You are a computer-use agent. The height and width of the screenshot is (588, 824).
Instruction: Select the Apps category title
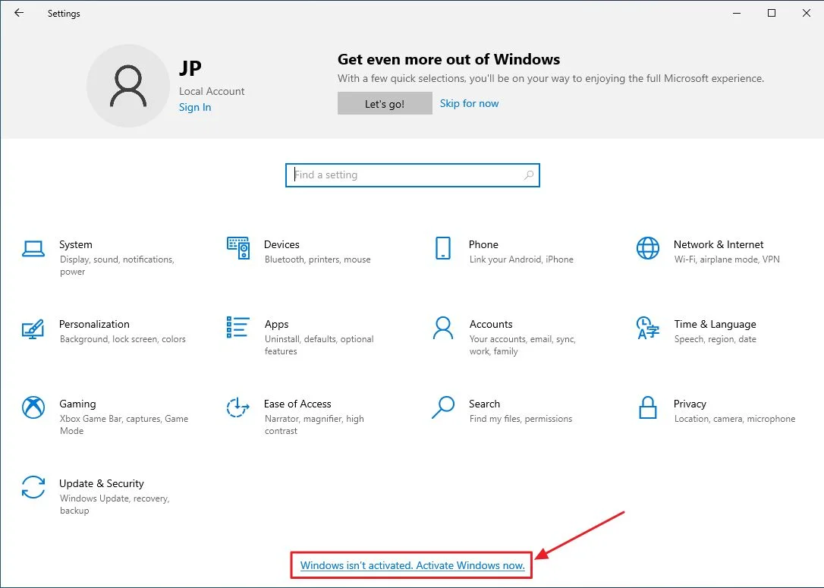[276, 324]
